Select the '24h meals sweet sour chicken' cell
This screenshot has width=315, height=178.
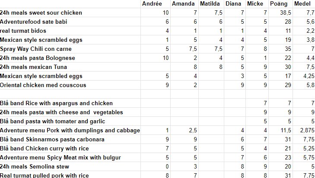coord(70,12)
